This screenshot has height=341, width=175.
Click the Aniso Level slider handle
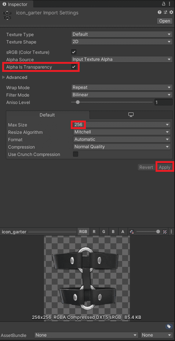coord(78,102)
